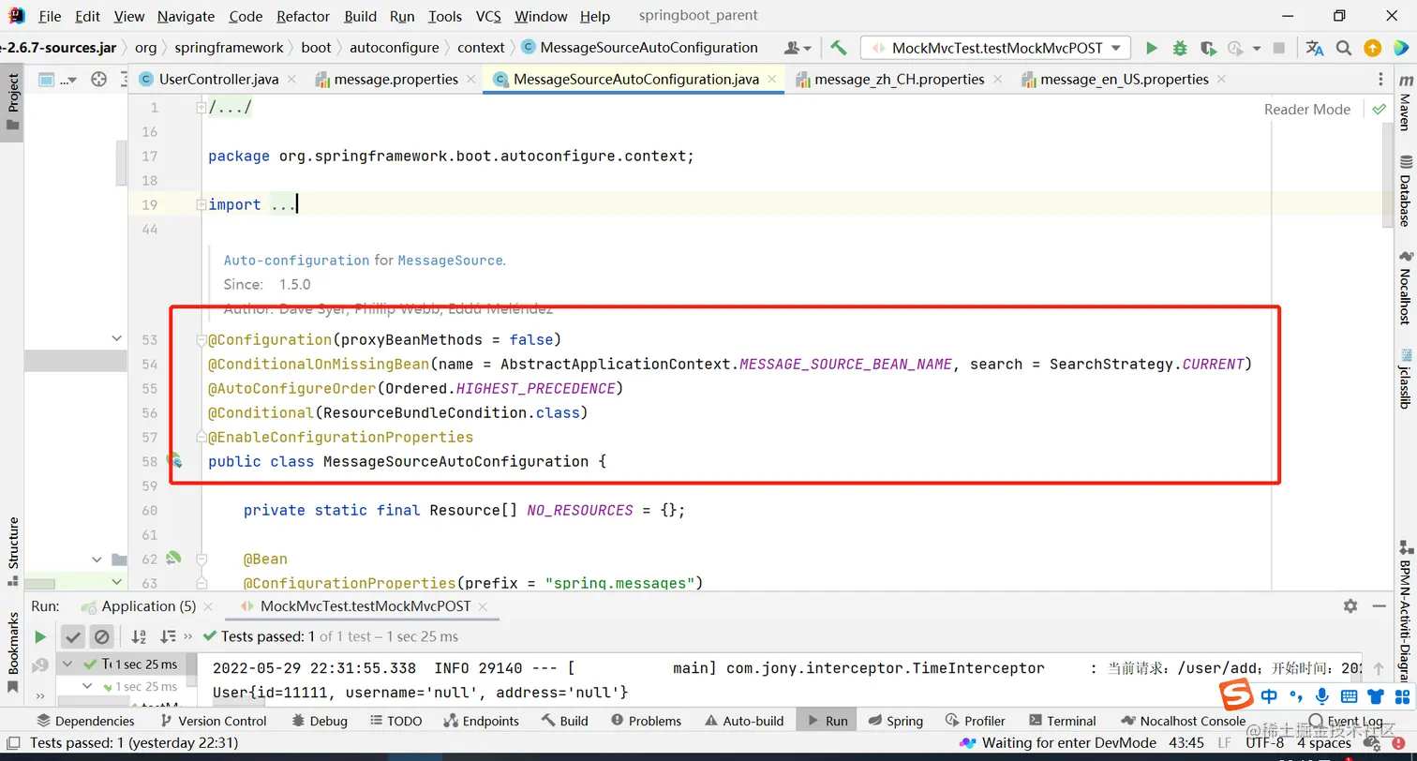The width and height of the screenshot is (1417, 761).
Task: Open the Refactor menu
Action: [x=303, y=16]
